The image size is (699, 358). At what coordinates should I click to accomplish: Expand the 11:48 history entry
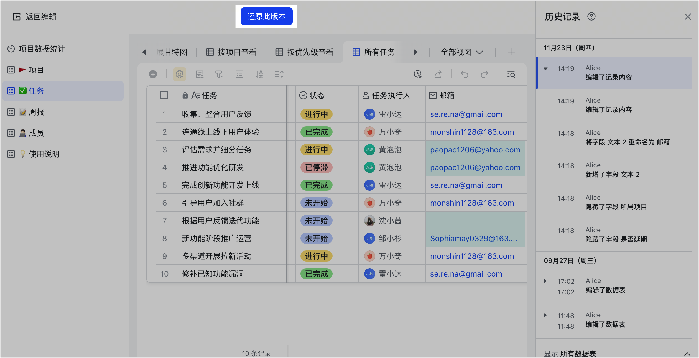coord(545,315)
